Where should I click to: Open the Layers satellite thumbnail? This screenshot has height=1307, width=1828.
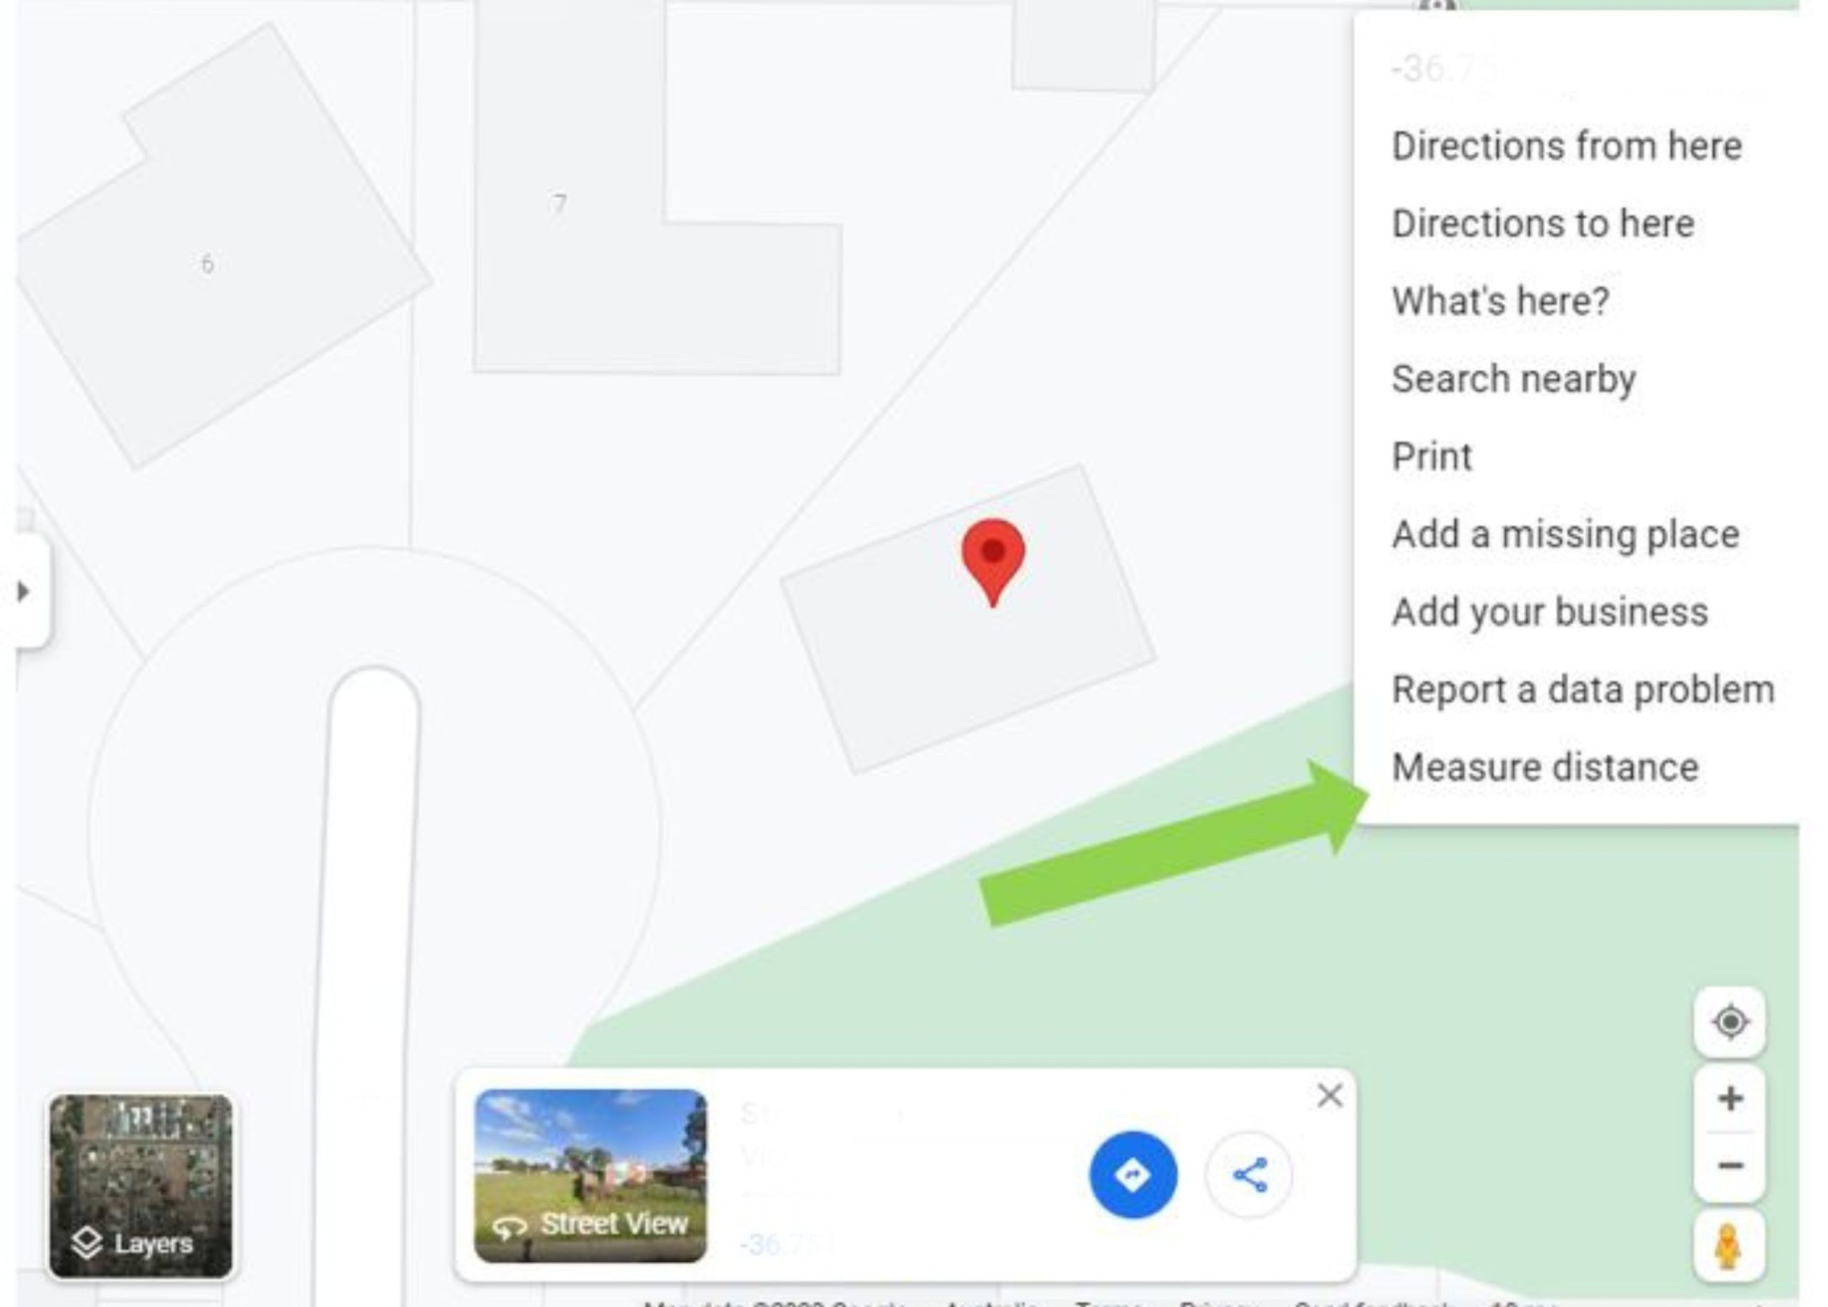click(141, 1186)
